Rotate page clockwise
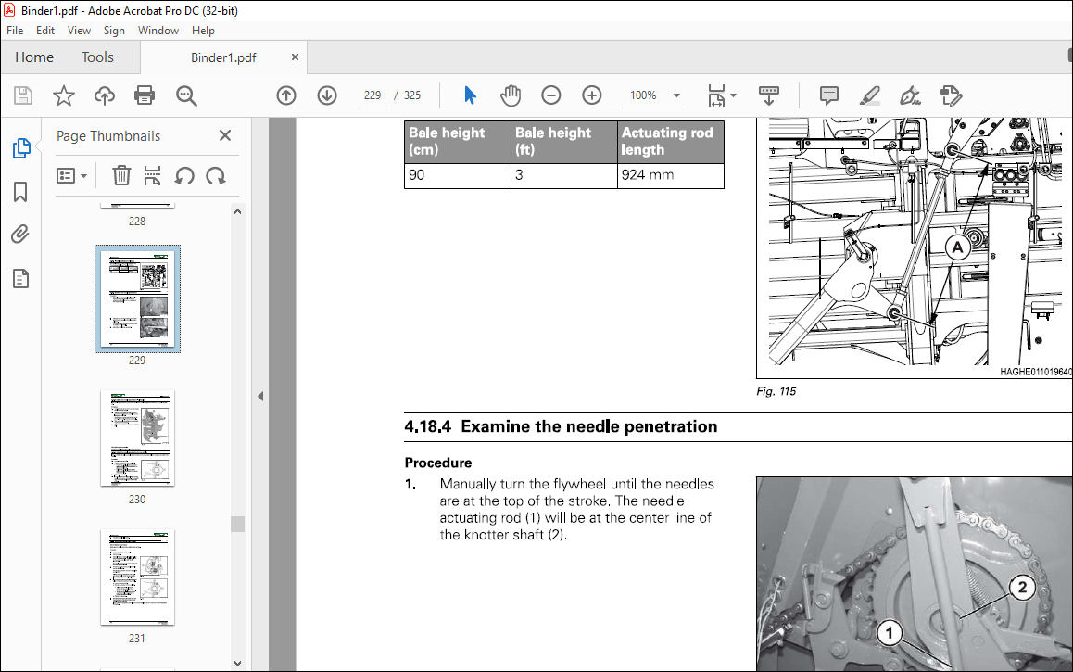The width and height of the screenshot is (1073, 672). (216, 176)
